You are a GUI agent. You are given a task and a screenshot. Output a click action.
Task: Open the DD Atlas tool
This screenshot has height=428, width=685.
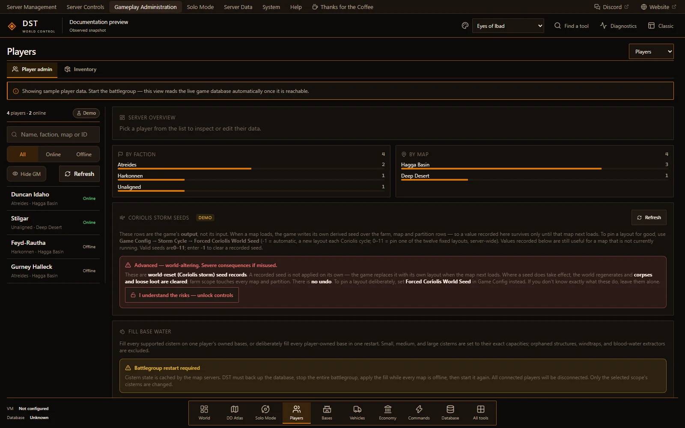tap(235, 413)
